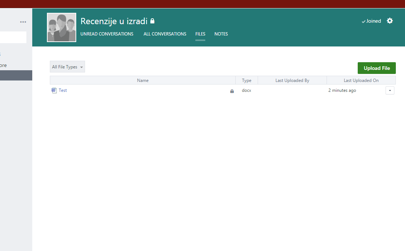The image size is (405, 251).
Task: Open the sidebar three-dots menu
Action: pos(23,22)
